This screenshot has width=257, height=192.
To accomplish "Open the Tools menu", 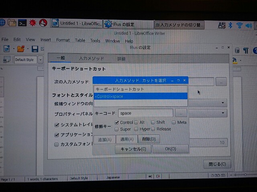I will (95, 40).
